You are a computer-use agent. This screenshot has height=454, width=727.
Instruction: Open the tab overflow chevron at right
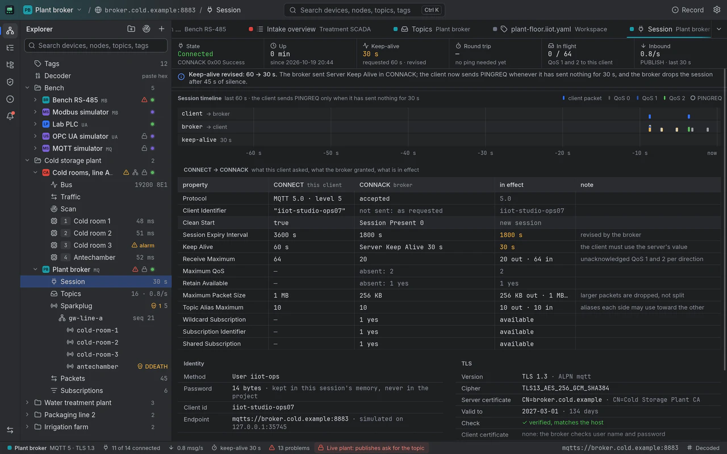(718, 29)
